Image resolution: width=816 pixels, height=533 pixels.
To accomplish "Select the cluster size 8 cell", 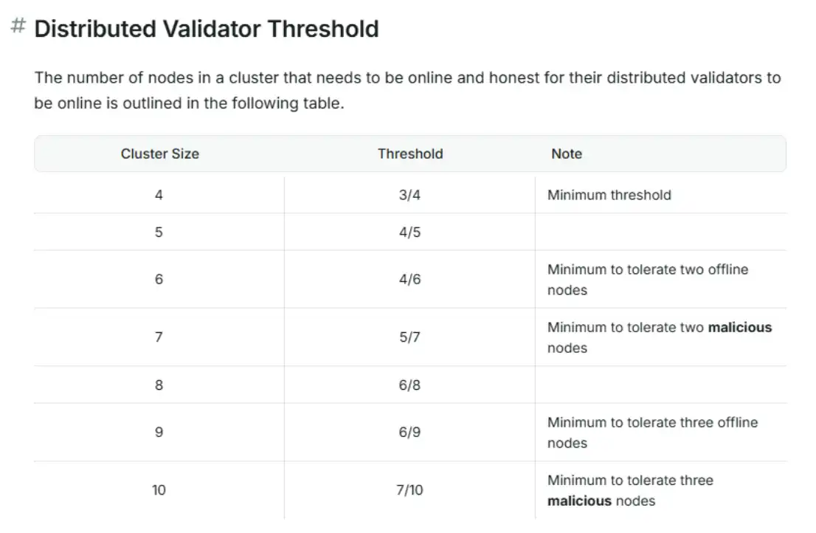I will [159, 385].
